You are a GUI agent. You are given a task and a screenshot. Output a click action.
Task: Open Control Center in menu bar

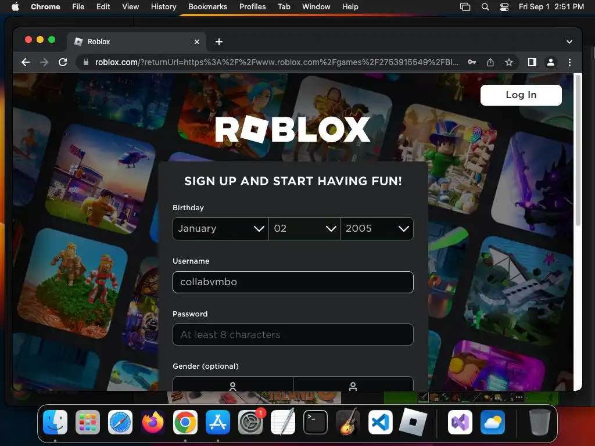click(x=504, y=6)
